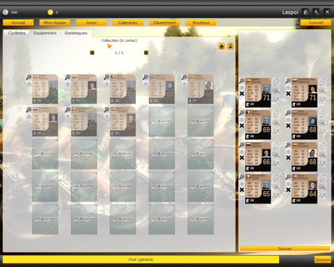This screenshot has height=267, width=334.
Task: Remove the rated-69 Belgian rider from team
Action: (x=241, y=125)
